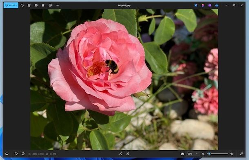The width and height of the screenshot is (249, 160).
Task: Click the zoom in magnifier icon
Action: 232,153
